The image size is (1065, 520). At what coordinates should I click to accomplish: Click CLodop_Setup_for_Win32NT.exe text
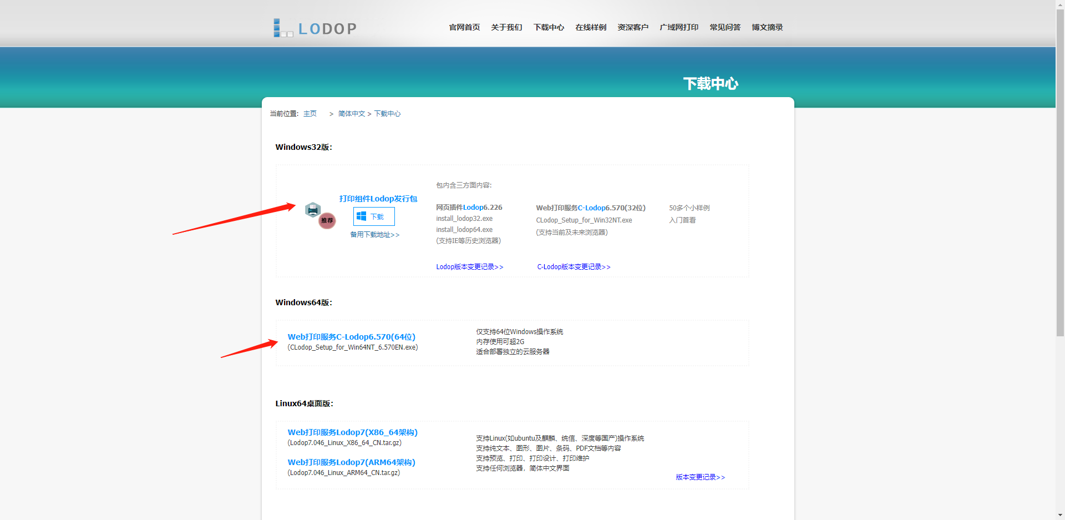tap(584, 220)
